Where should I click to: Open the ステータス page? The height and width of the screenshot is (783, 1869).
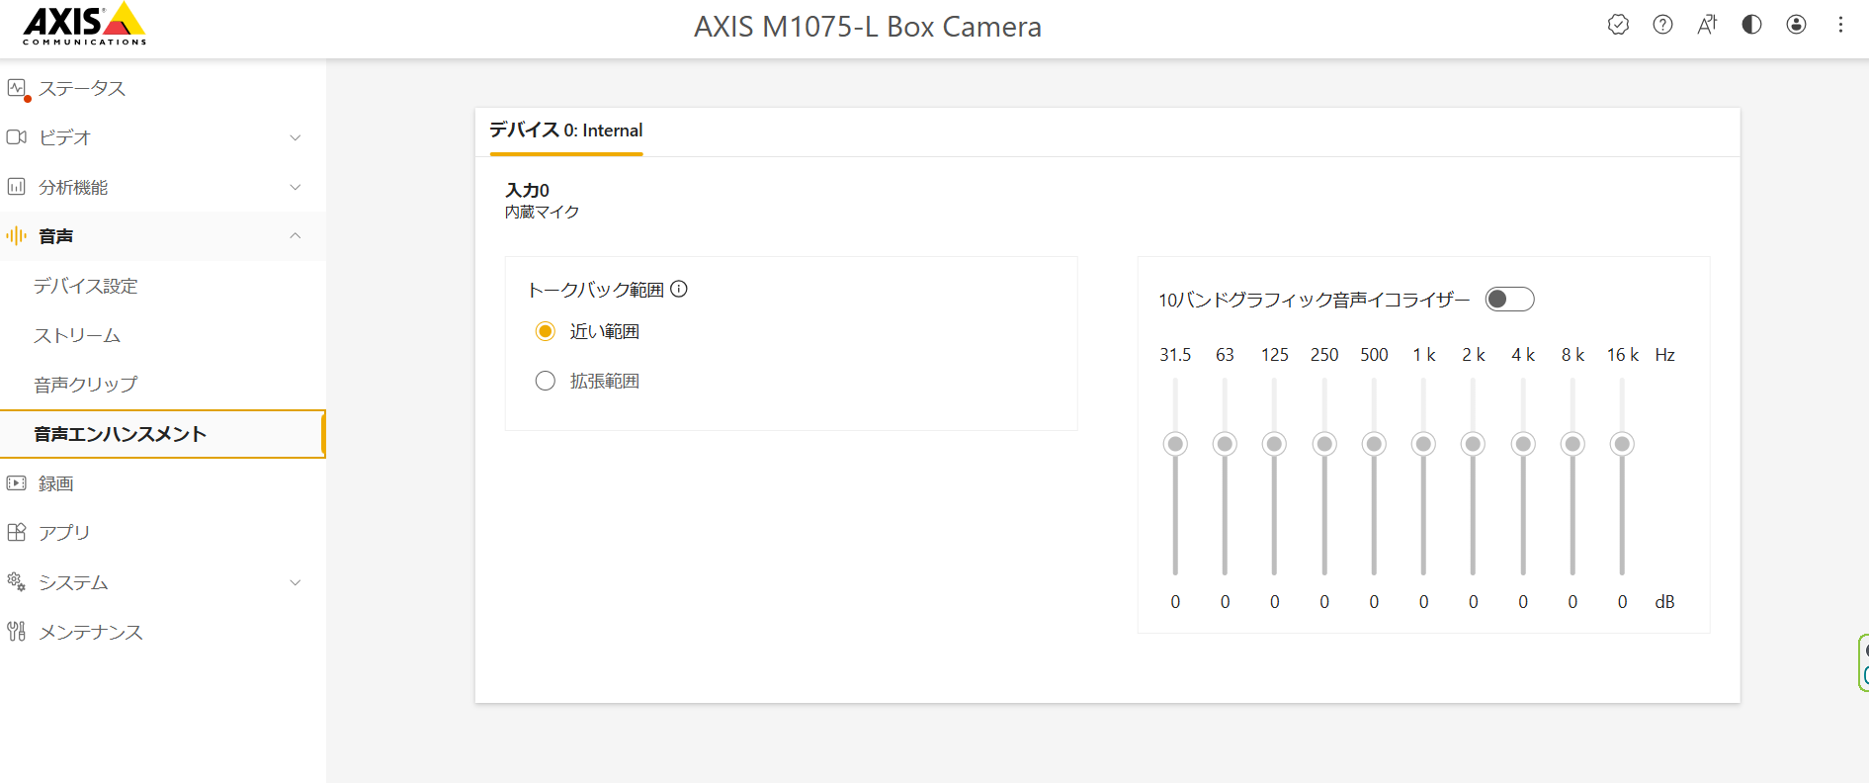tap(163, 89)
